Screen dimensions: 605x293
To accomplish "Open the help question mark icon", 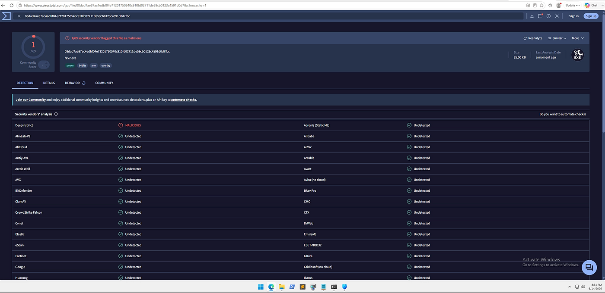I will click(x=548, y=16).
